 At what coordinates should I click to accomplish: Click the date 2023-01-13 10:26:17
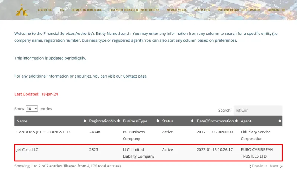point(215,149)
